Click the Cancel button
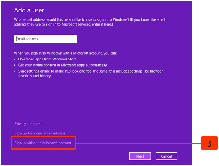The image size is (219, 166). [x=166, y=156]
